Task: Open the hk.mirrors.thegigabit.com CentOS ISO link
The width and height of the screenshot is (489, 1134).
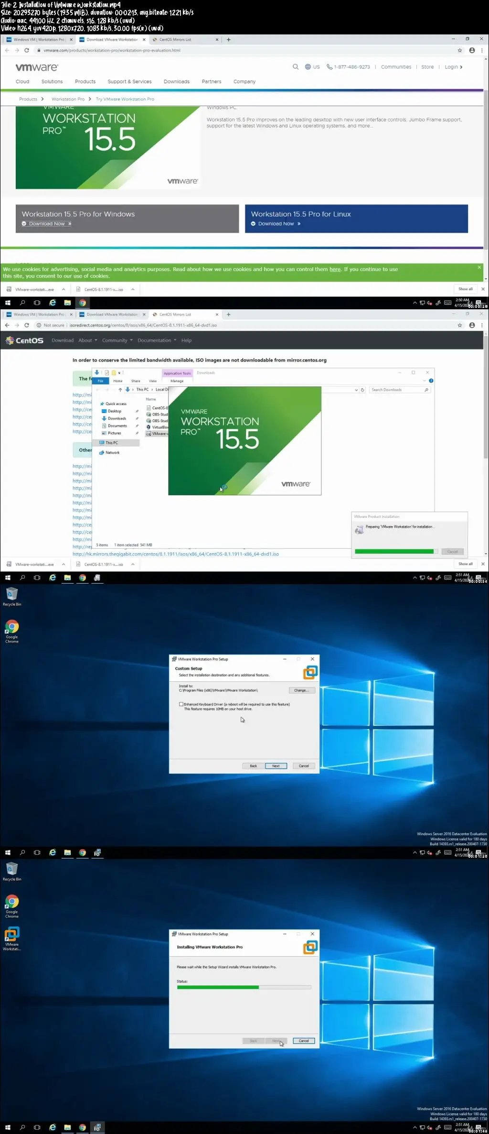Action: click(176, 554)
